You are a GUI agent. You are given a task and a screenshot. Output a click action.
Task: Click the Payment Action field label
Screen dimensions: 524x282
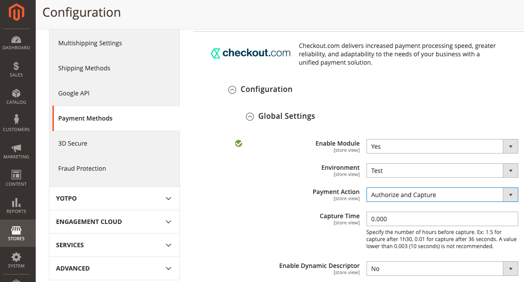click(336, 192)
